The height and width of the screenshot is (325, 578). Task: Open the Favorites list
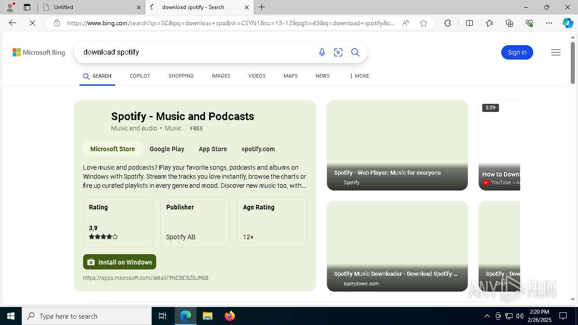489,23
